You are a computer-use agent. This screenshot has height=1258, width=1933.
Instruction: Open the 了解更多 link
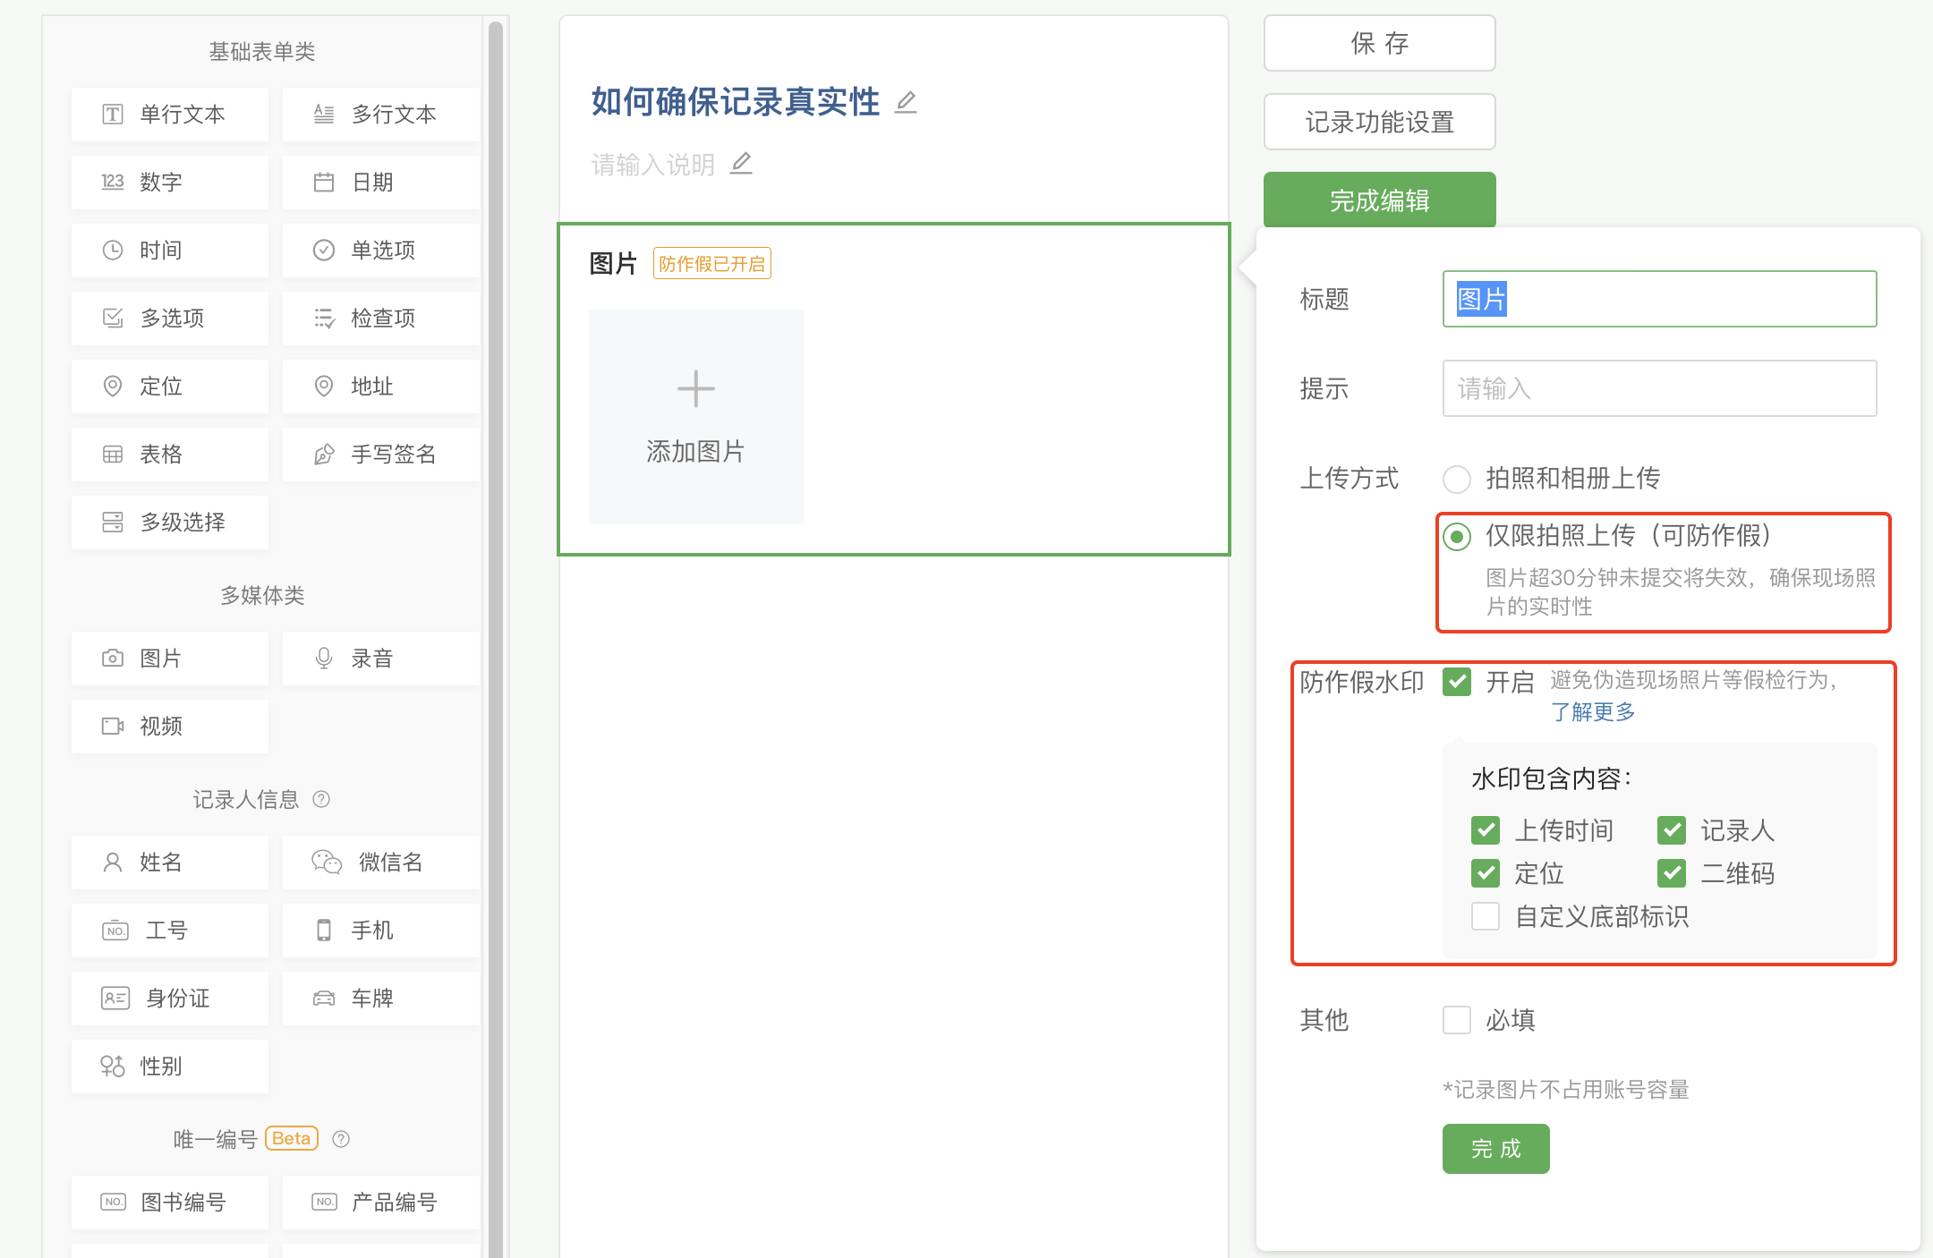[1593, 712]
